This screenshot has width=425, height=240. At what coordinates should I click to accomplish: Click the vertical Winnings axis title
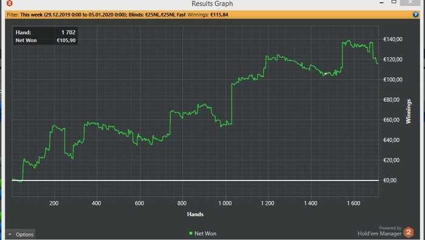tap(408, 111)
